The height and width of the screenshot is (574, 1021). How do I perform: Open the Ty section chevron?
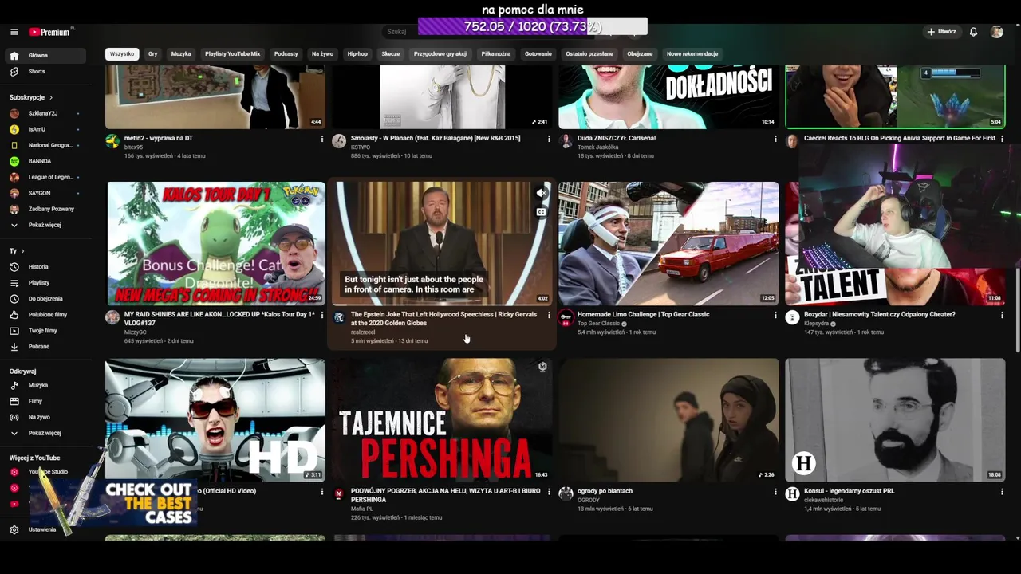[x=22, y=251]
